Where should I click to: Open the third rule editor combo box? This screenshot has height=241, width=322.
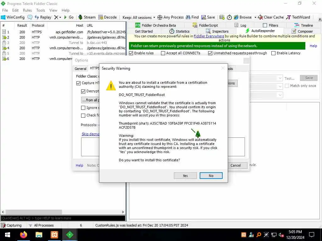[x=266, y=95]
